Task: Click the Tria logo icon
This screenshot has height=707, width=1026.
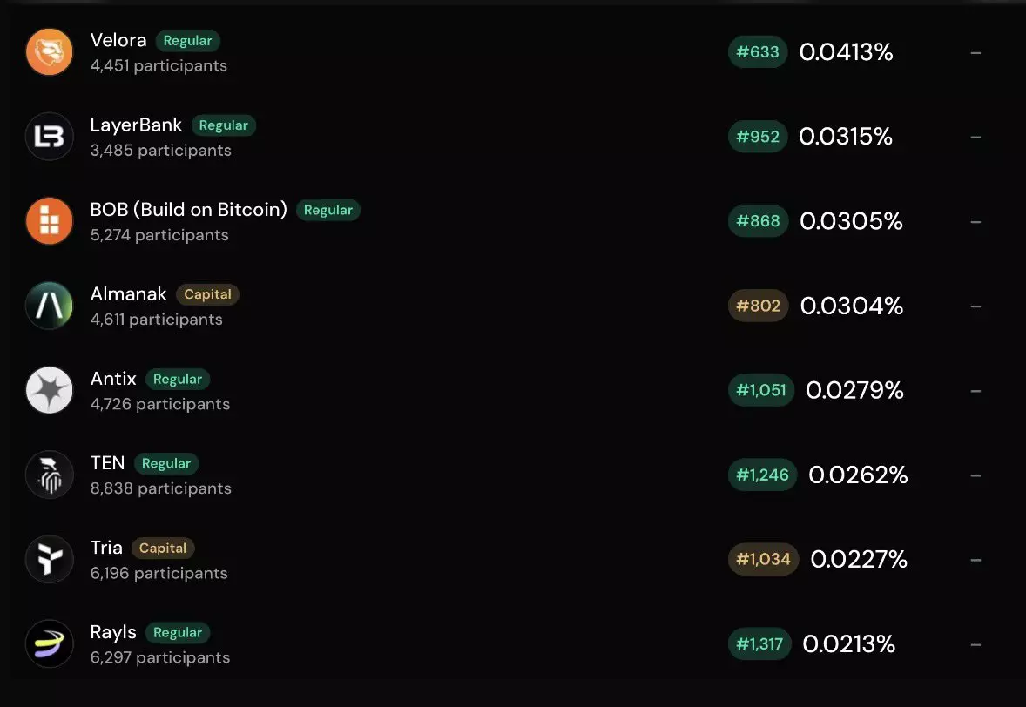Action: [x=50, y=559]
